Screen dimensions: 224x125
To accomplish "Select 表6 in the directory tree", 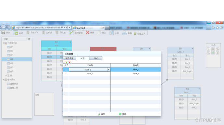I will click(x=10, y=63).
